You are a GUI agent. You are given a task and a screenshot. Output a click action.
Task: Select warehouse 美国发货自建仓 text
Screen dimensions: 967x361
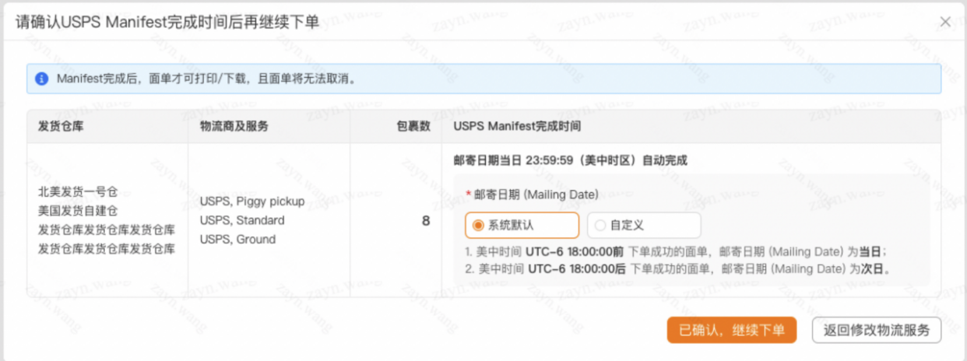(x=78, y=211)
